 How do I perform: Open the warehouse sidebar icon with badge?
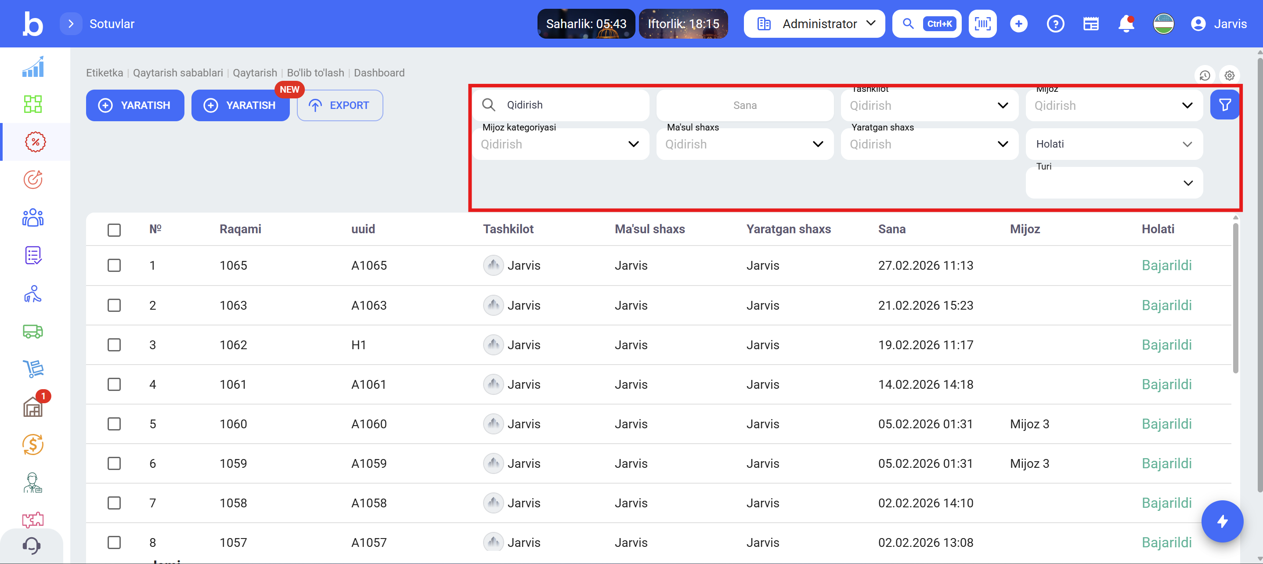(x=33, y=407)
